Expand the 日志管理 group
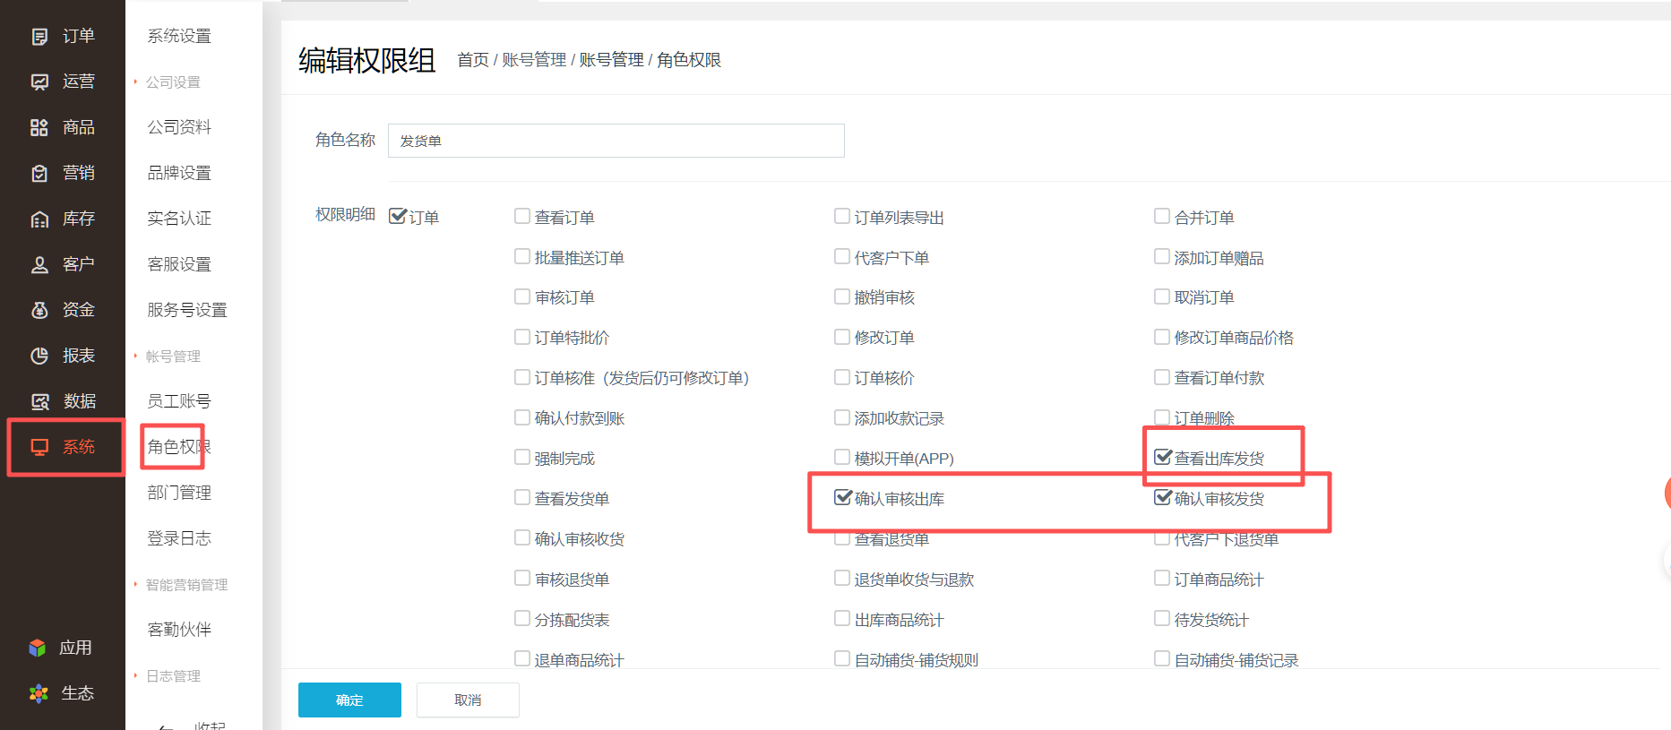Screen dimensions: 1671x730 (x=173, y=676)
